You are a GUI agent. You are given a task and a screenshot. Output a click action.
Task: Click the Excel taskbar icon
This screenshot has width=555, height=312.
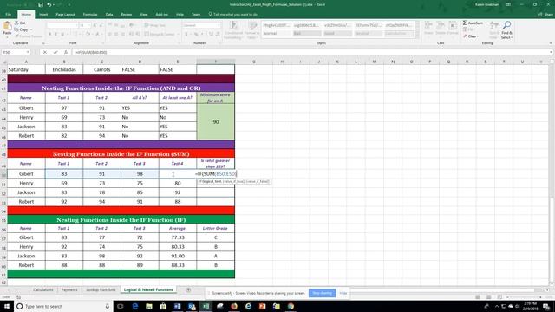tap(206, 306)
